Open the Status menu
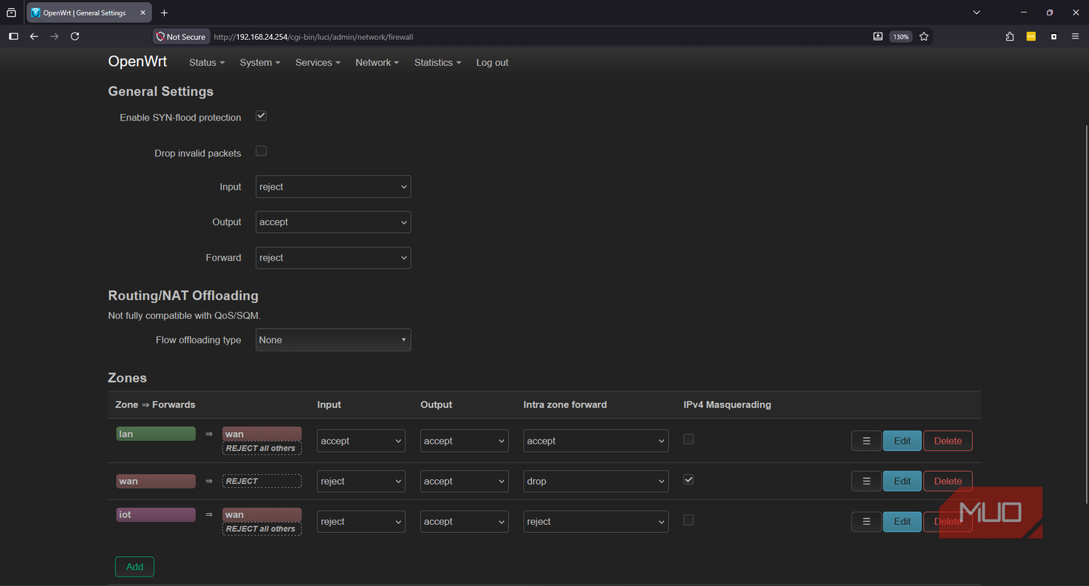The height and width of the screenshot is (586, 1089). (207, 62)
